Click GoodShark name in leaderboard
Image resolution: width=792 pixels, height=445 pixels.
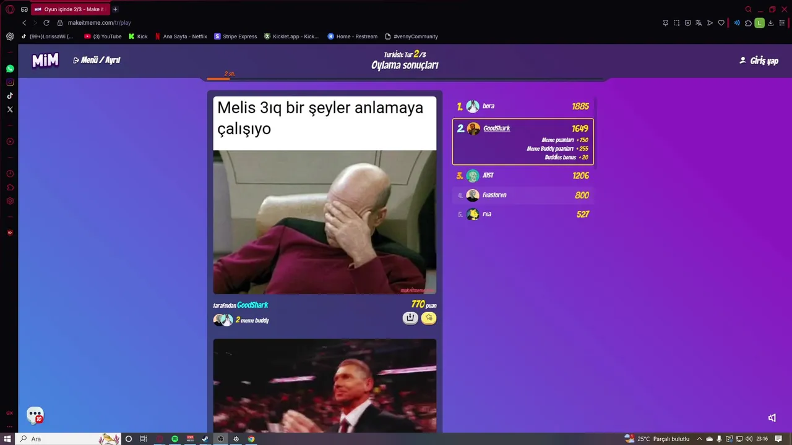(x=497, y=129)
